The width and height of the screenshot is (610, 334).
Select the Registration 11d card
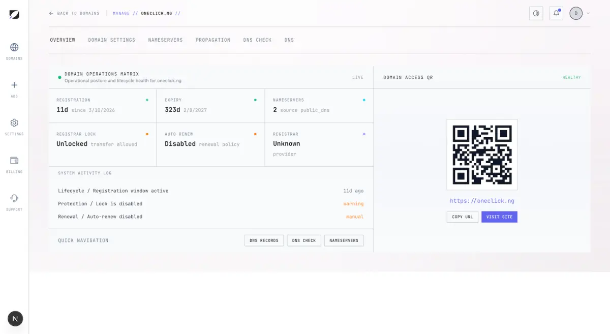tap(103, 106)
